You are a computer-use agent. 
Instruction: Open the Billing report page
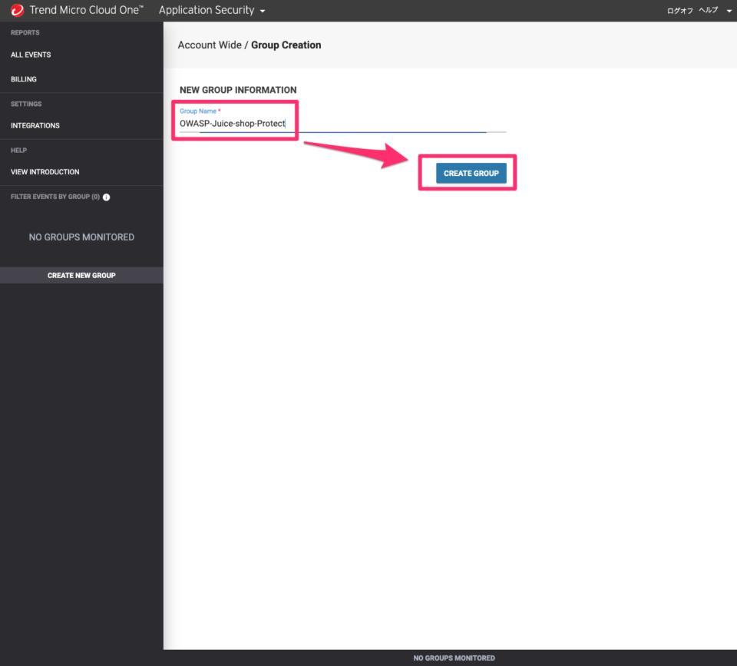tap(22, 78)
